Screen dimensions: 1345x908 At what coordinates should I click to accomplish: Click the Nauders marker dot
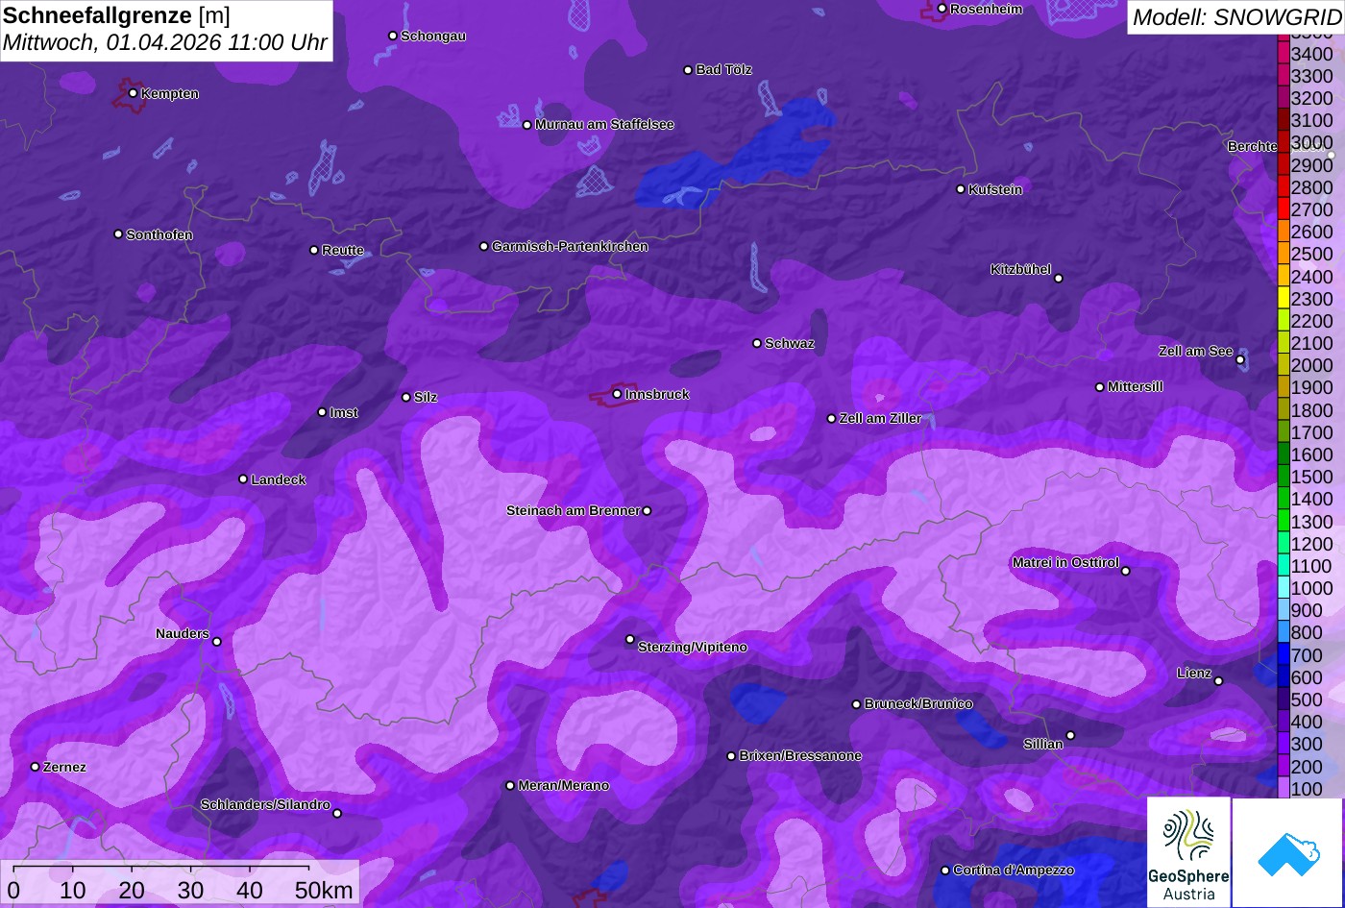point(216,642)
